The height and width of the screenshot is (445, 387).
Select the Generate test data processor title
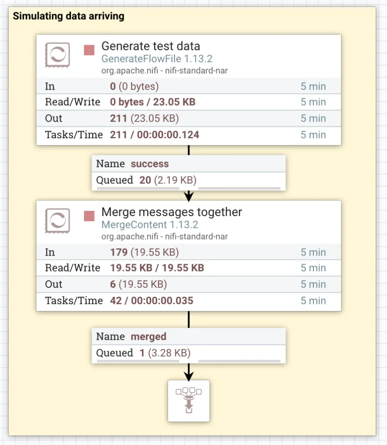[151, 46]
